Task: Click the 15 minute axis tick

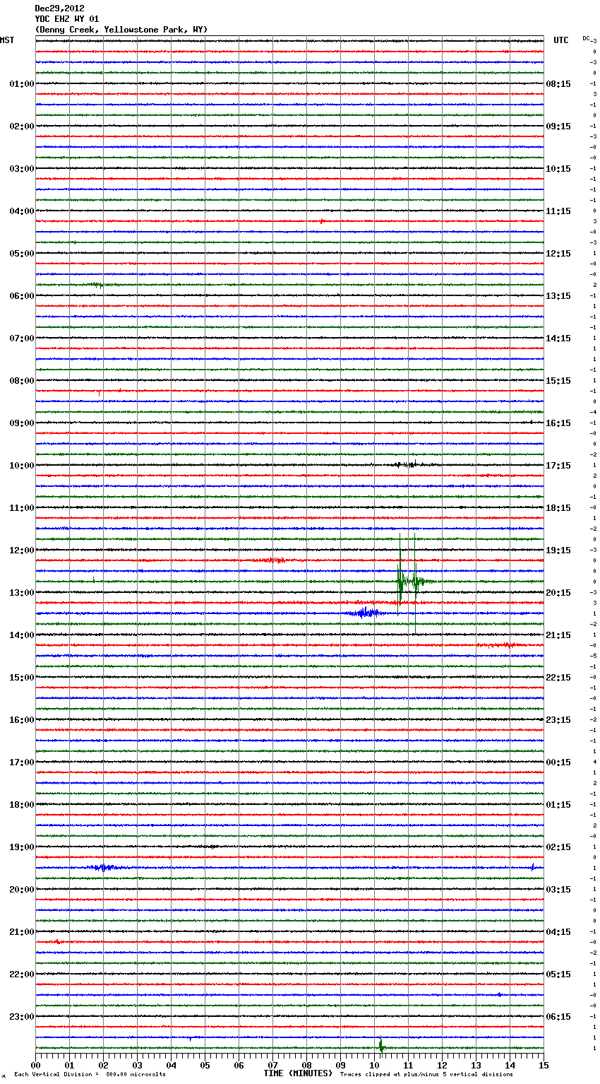Action: (544, 1065)
